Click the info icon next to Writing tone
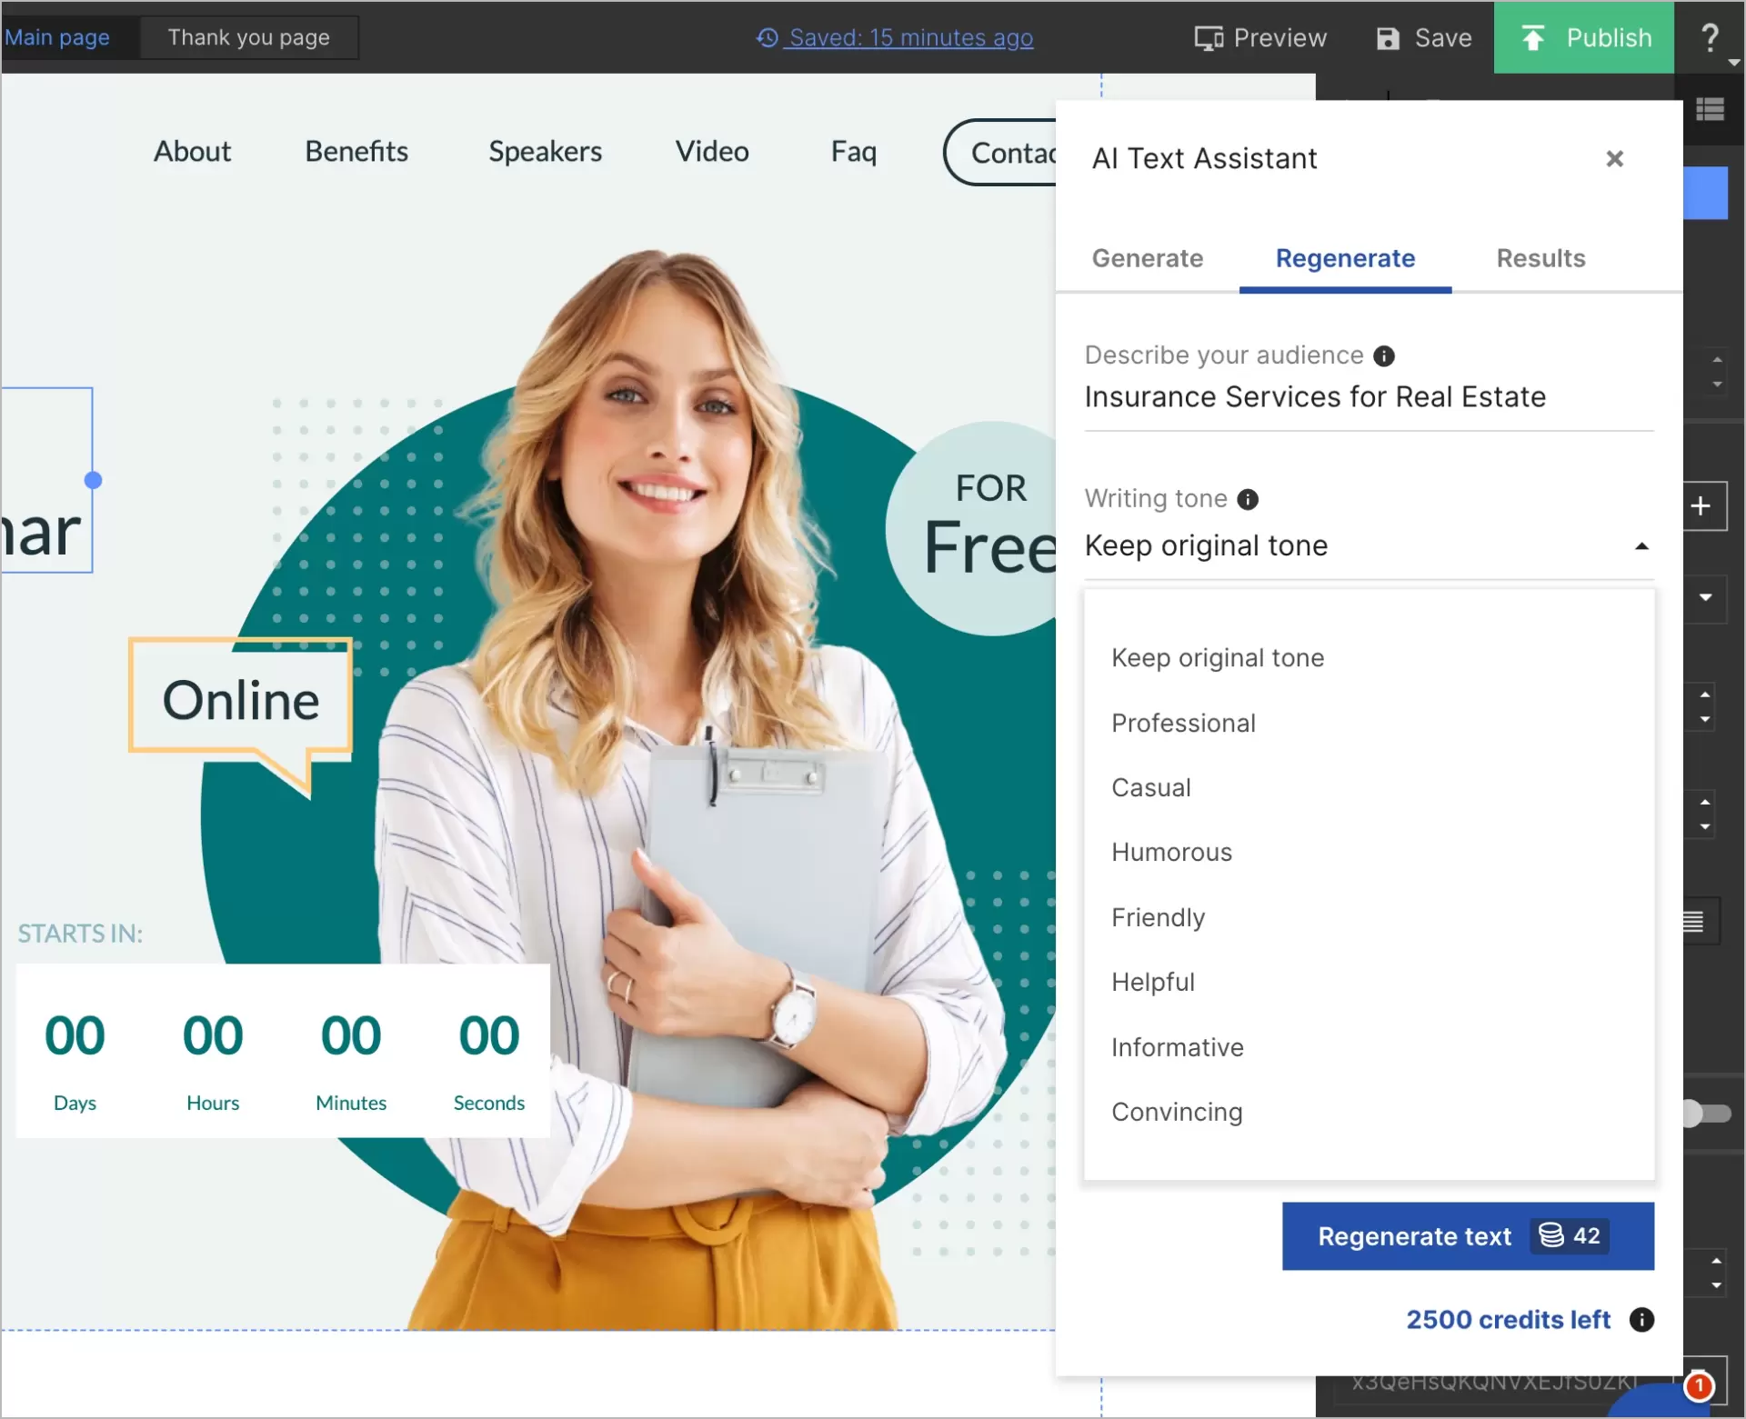Screen dimensions: 1746x1419 point(1248,499)
